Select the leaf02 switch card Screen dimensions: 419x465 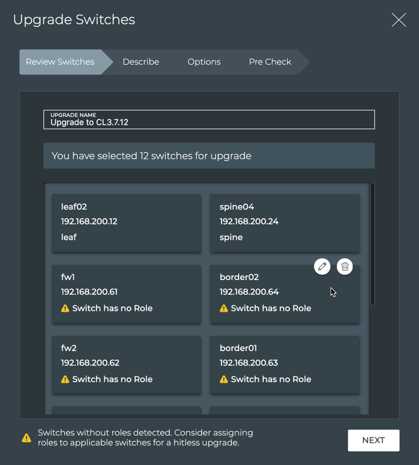click(x=126, y=222)
